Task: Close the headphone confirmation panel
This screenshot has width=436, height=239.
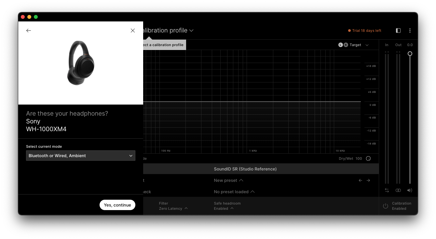Action: click(133, 31)
